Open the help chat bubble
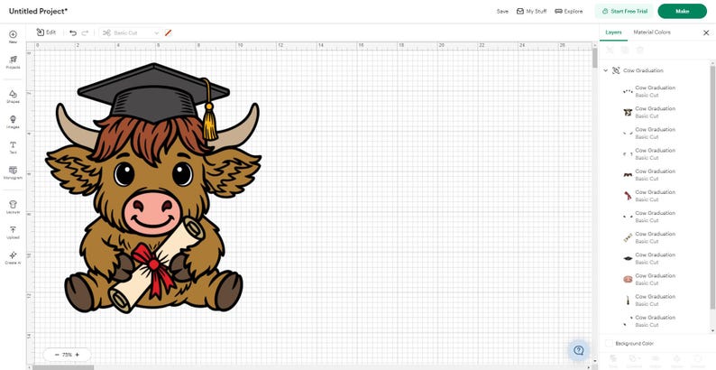The image size is (716, 370). click(x=579, y=350)
